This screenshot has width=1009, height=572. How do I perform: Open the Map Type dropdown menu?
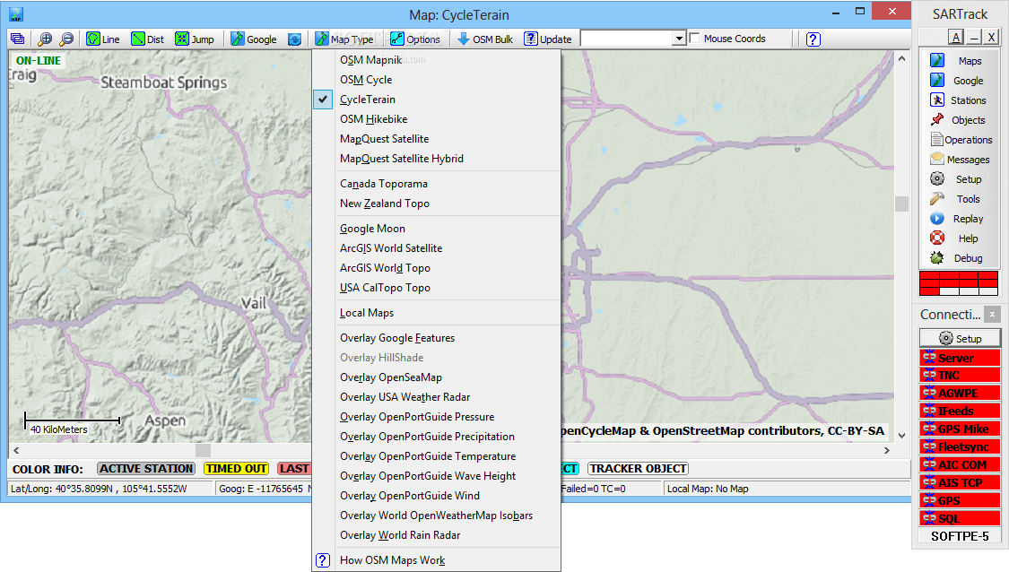tap(344, 39)
